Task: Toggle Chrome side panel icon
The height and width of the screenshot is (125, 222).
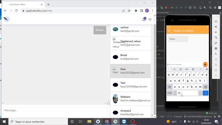Action: point(141,11)
